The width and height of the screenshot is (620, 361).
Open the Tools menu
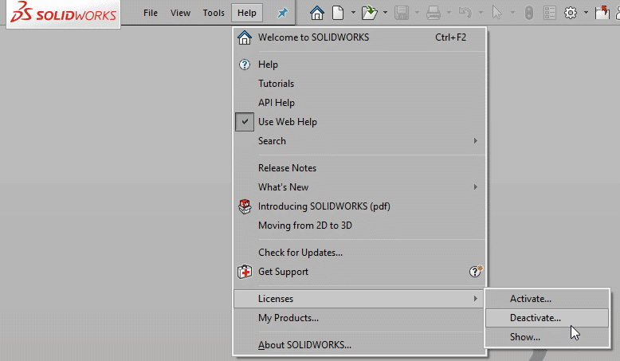(x=214, y=13)
